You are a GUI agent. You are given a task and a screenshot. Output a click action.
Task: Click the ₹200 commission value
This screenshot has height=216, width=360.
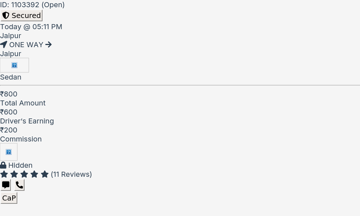[x=9, y=130]
